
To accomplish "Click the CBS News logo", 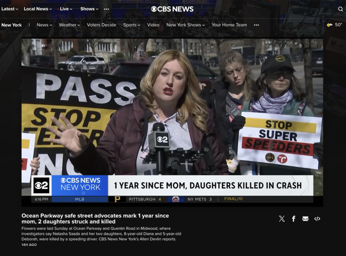I will tap(172, 9).
